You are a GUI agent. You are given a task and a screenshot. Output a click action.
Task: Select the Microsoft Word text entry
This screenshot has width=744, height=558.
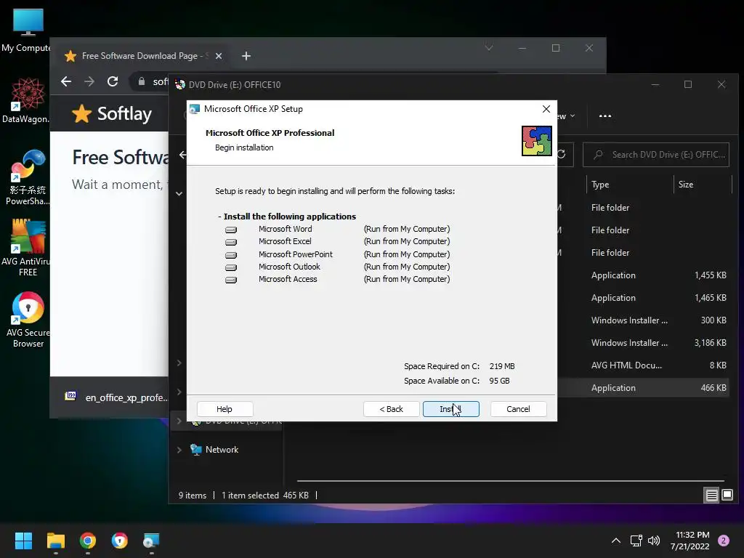(285, 229)
